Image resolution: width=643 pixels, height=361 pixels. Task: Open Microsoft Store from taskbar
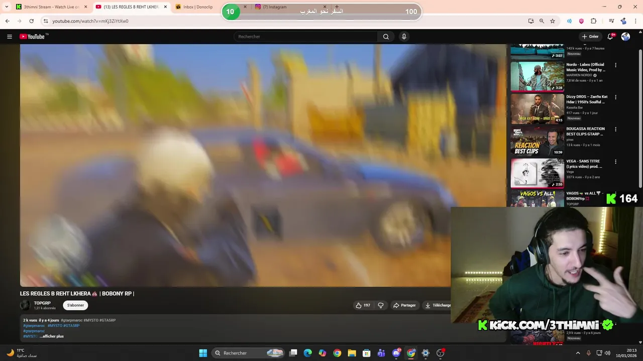click(367, 353)
